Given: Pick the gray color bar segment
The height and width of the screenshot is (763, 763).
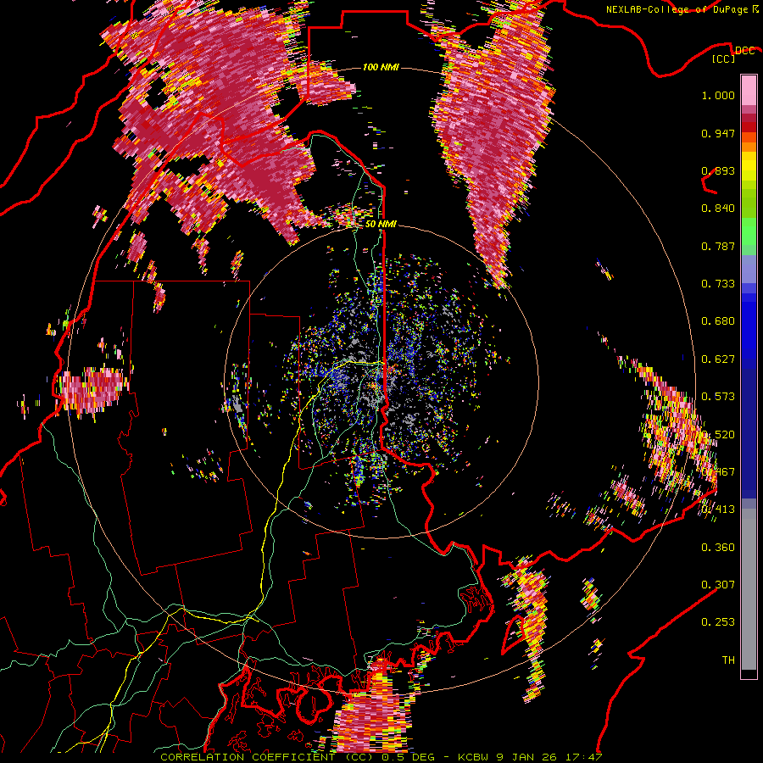Looking at the screenshot, I should tap(749, 589).
